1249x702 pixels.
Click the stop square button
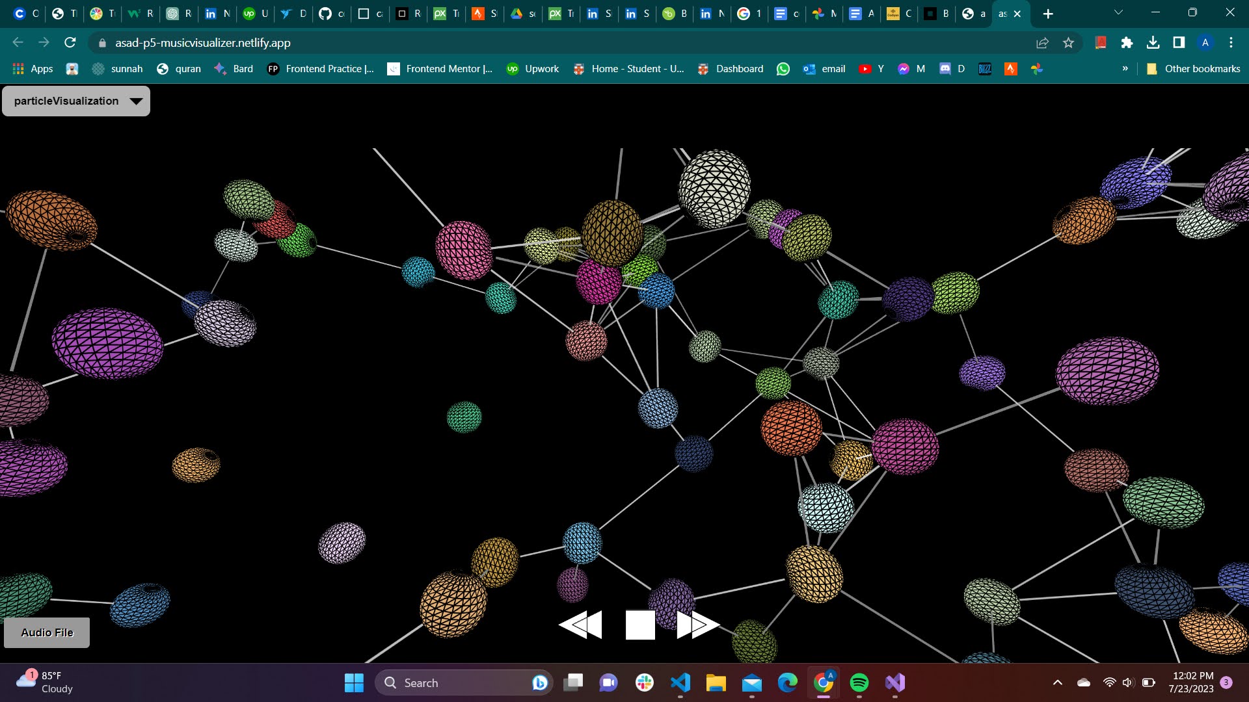(640, 625)
